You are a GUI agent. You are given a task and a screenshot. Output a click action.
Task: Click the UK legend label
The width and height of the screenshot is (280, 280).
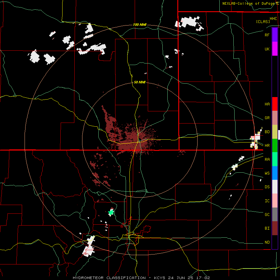tap(267, 49)
